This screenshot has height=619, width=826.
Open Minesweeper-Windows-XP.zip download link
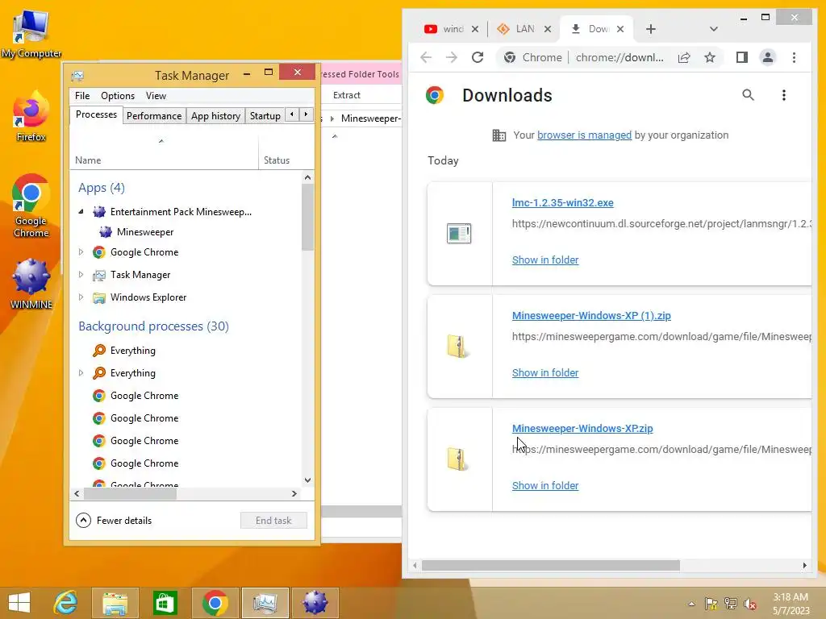pyautogui.click(x=582, y=429)
